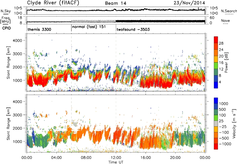Click the 'normal (fast) 151' CPID label
Viewport: 237px width, 164px height.
pos(89,27)
